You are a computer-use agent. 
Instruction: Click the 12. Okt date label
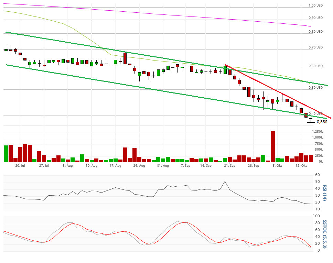coord(301,166)
